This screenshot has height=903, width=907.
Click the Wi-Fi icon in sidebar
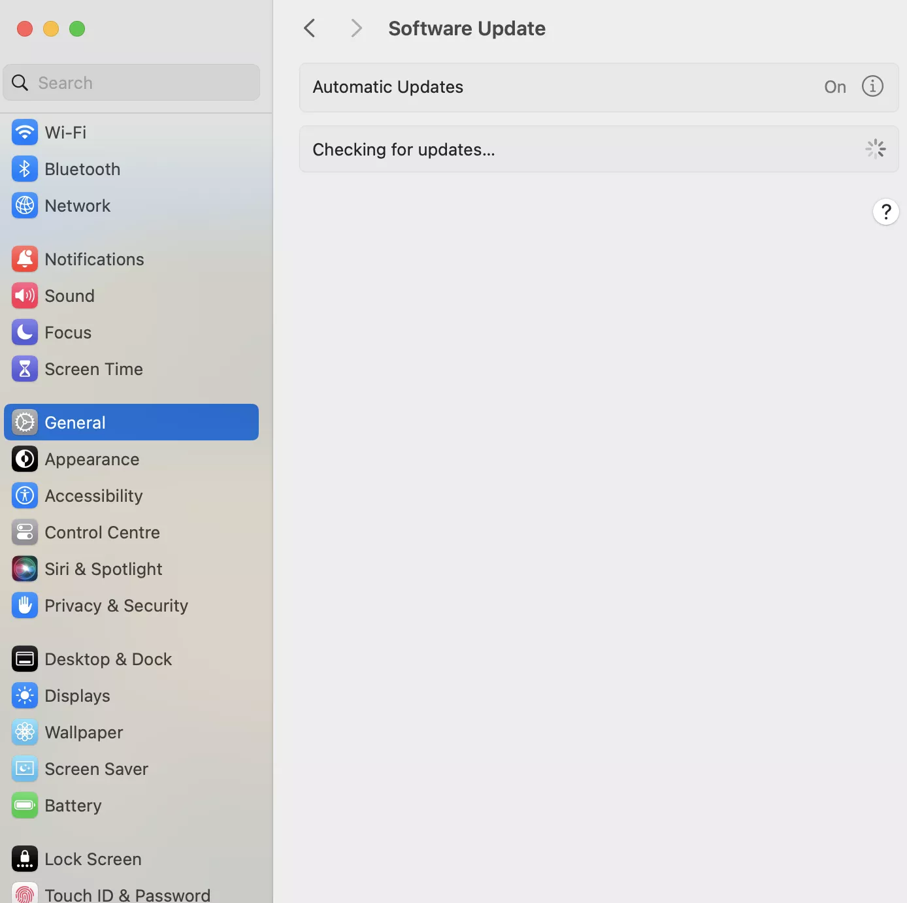click(x=25, y=133)
